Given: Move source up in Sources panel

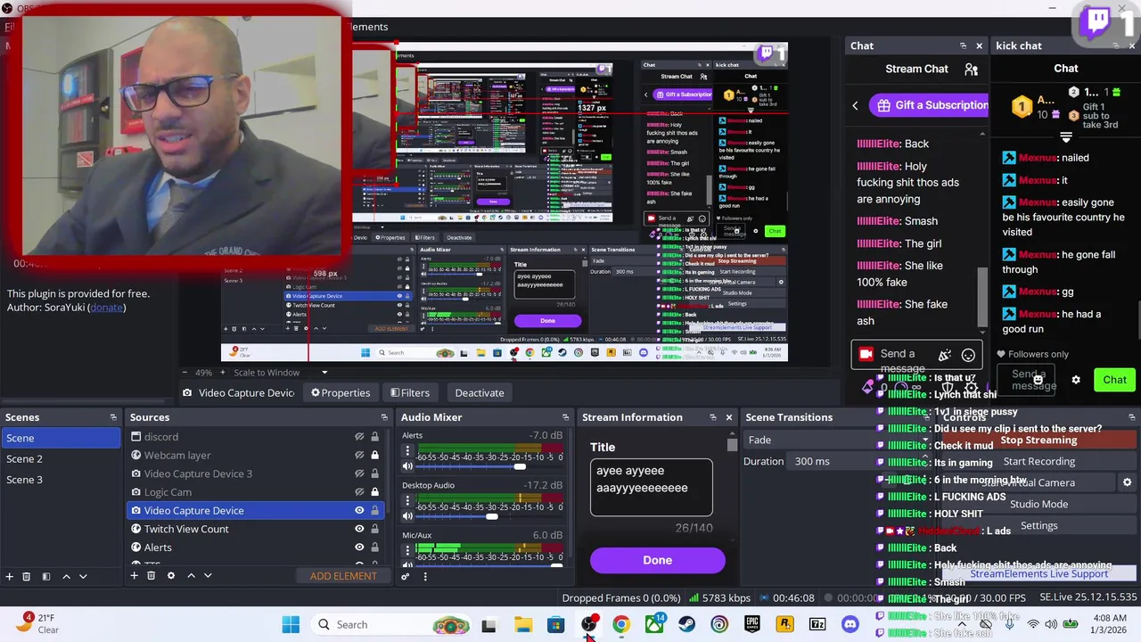Looking at the screenshot, I should click(191, 576).
